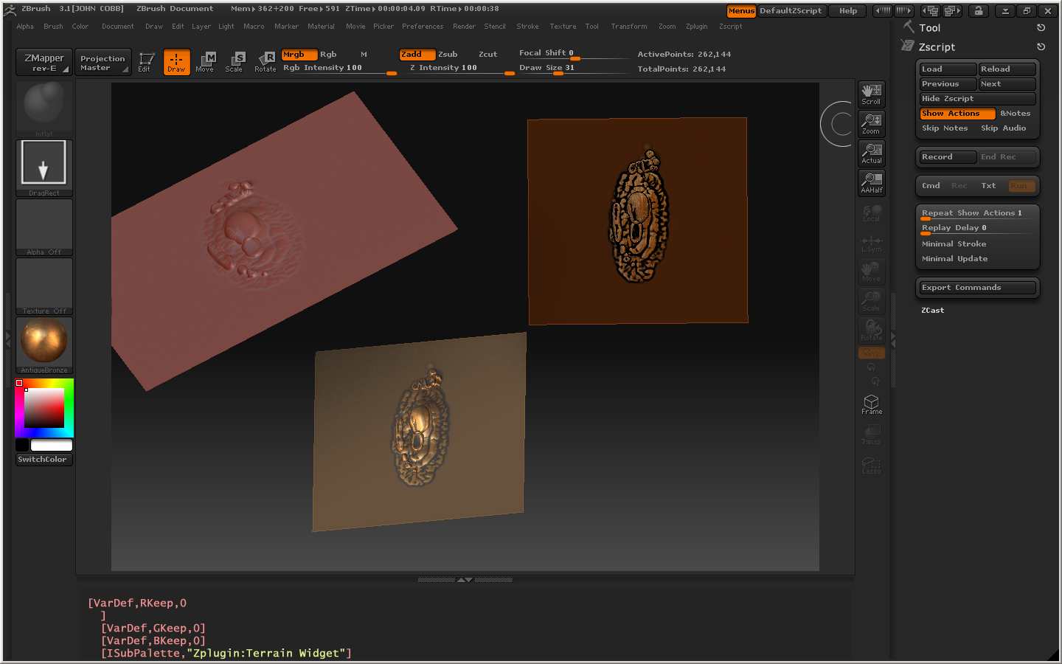Click the SwitchColor button
This screenshot has height=664, width=1062.
(43, 460)
